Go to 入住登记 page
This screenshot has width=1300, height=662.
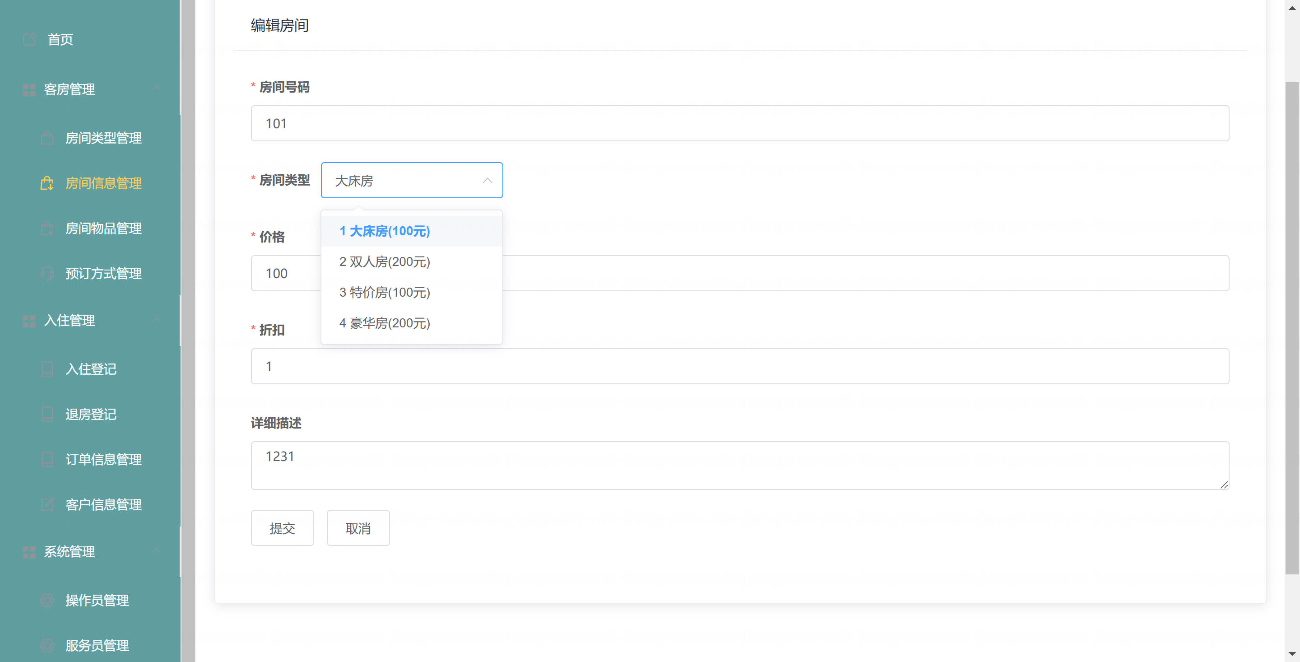point(90,369)
